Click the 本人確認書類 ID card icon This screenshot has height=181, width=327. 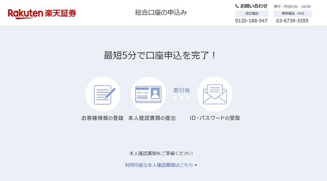[x=148, y=94]
